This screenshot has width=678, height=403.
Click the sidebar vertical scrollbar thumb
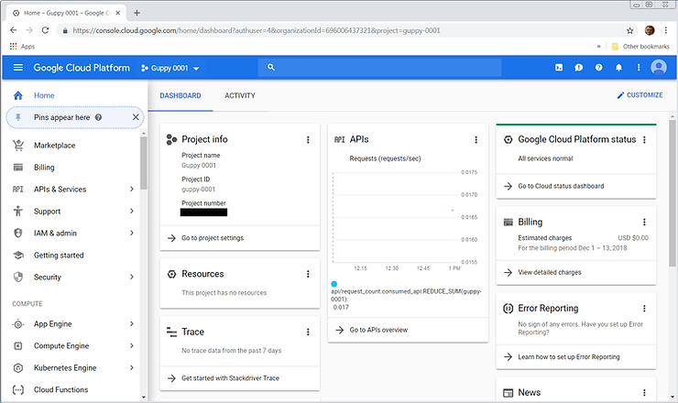tap(143, 163)
